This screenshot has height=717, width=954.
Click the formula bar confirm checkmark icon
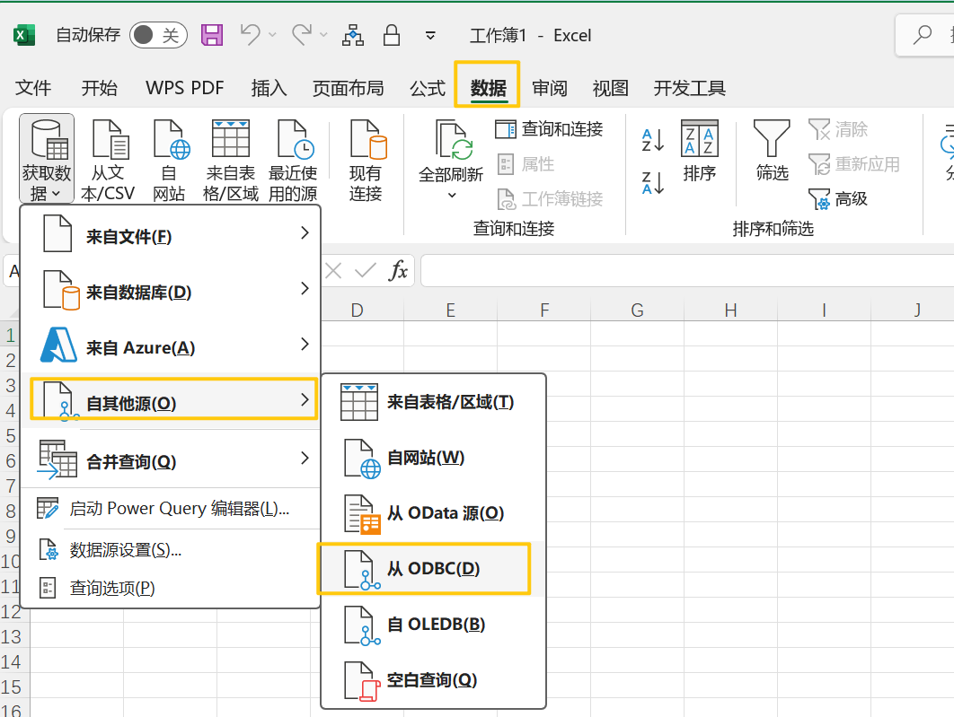coord(365,270)
